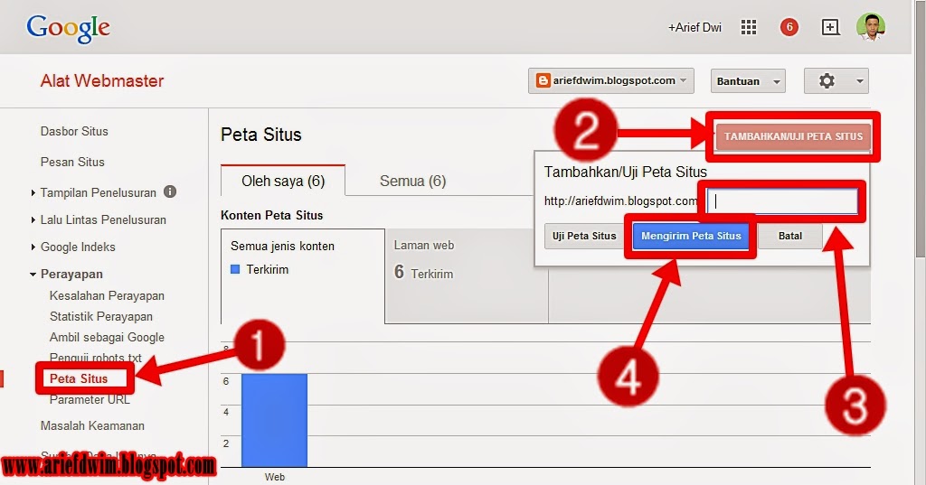This screenshot has width=926, height=485.
Task: Open the notifications badge showing 6
Action: click(789, 27)
